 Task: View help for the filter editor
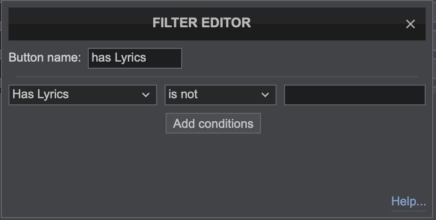tap(408, 202)
